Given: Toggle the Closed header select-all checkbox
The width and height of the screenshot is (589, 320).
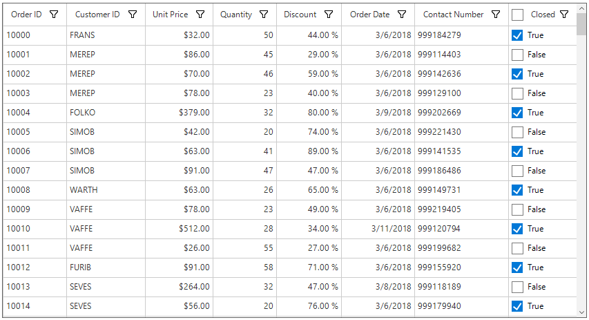Looking at the screenshot, I should click(517, 15).
